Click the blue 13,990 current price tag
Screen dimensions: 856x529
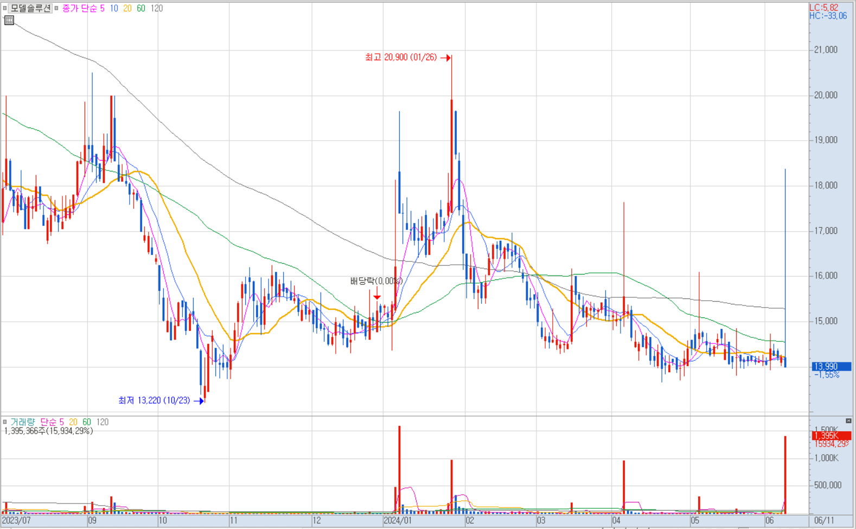pos(831,367)
